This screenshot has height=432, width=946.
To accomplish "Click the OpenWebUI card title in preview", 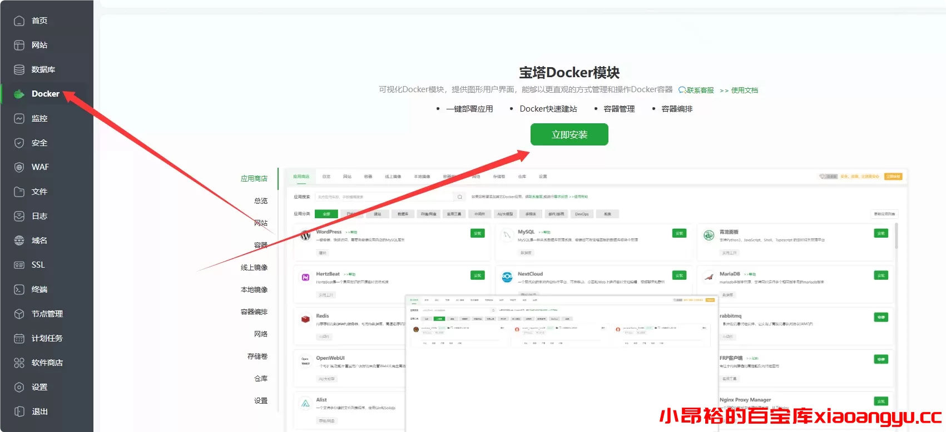I will 330,358.
